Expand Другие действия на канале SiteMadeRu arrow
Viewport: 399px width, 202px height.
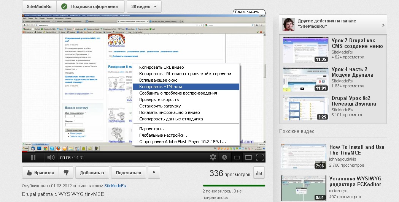(383, 25)
